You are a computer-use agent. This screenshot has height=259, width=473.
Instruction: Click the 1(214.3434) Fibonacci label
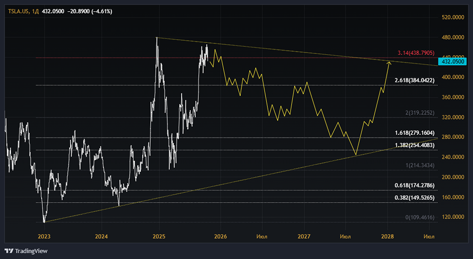tap(420, 165)
